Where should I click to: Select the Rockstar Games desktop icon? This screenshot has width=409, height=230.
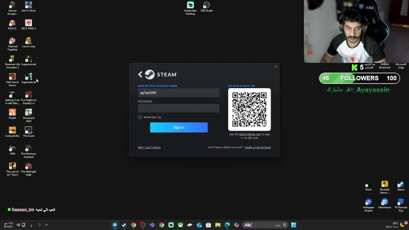coord(385,188)
